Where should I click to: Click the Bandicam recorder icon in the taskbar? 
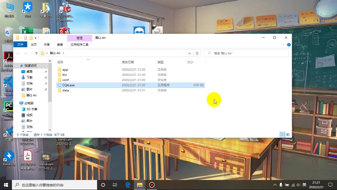[x=152, y=185]
